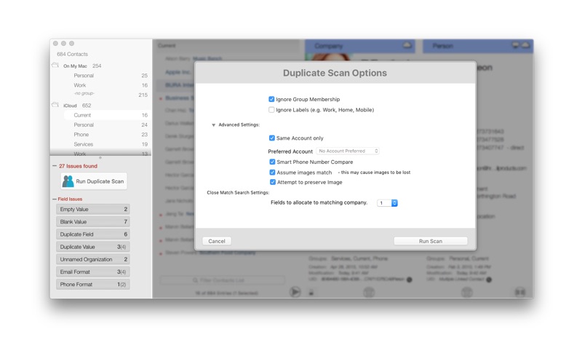582x364 pixels.
Task: Toggle Assume images match checkbox
Action: click(x=272, y=173)
